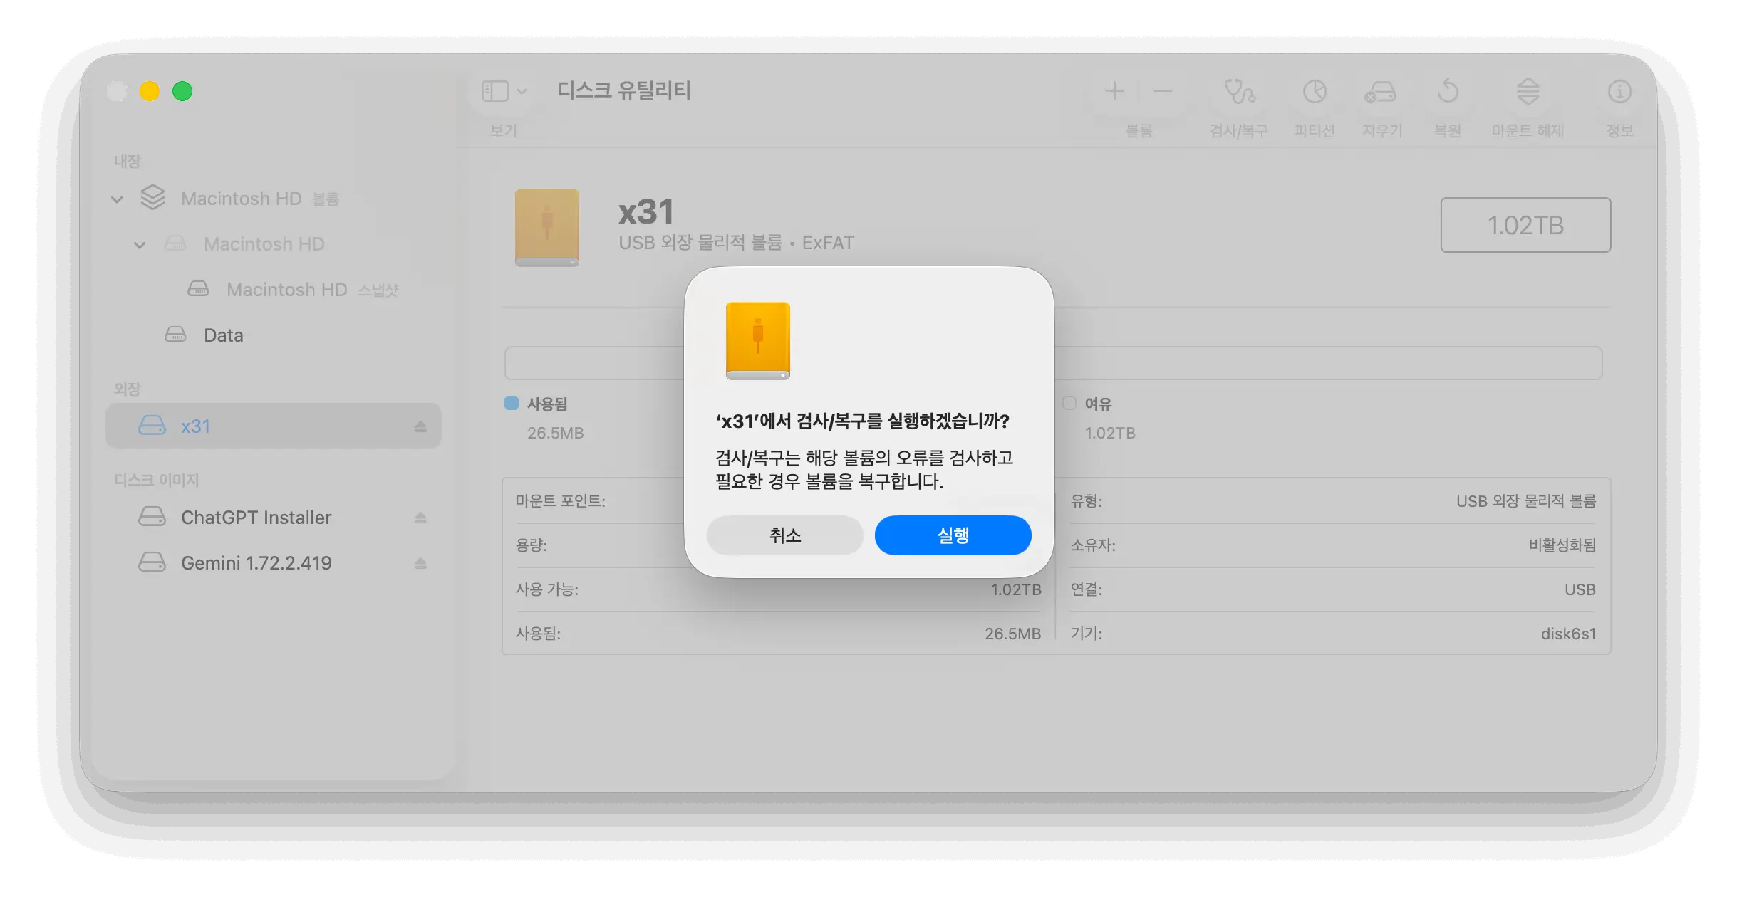Click the Macintosh HD 볼륨 layers icon
The image size is (1737, 897).
[152, 198]
